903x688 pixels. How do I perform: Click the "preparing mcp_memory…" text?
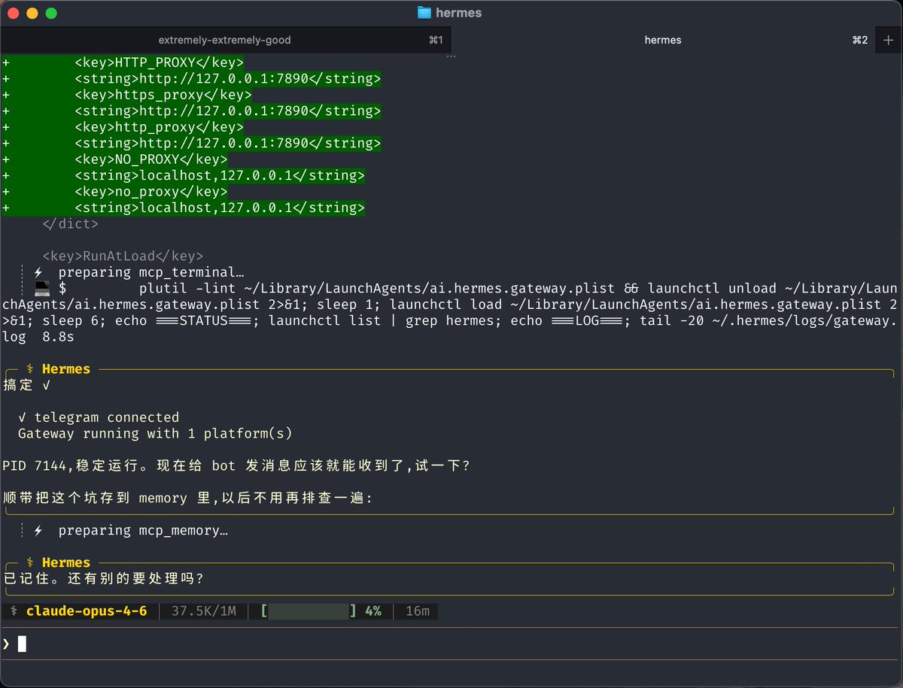click(x=143, y=531)
